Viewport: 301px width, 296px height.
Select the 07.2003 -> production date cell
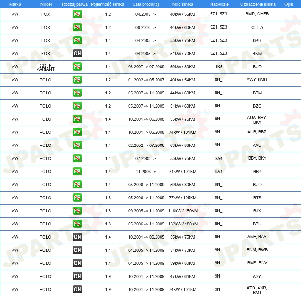point(145,158)
